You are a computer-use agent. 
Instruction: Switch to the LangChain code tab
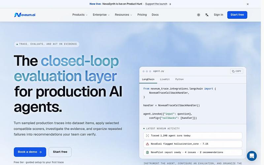(148, 79)
